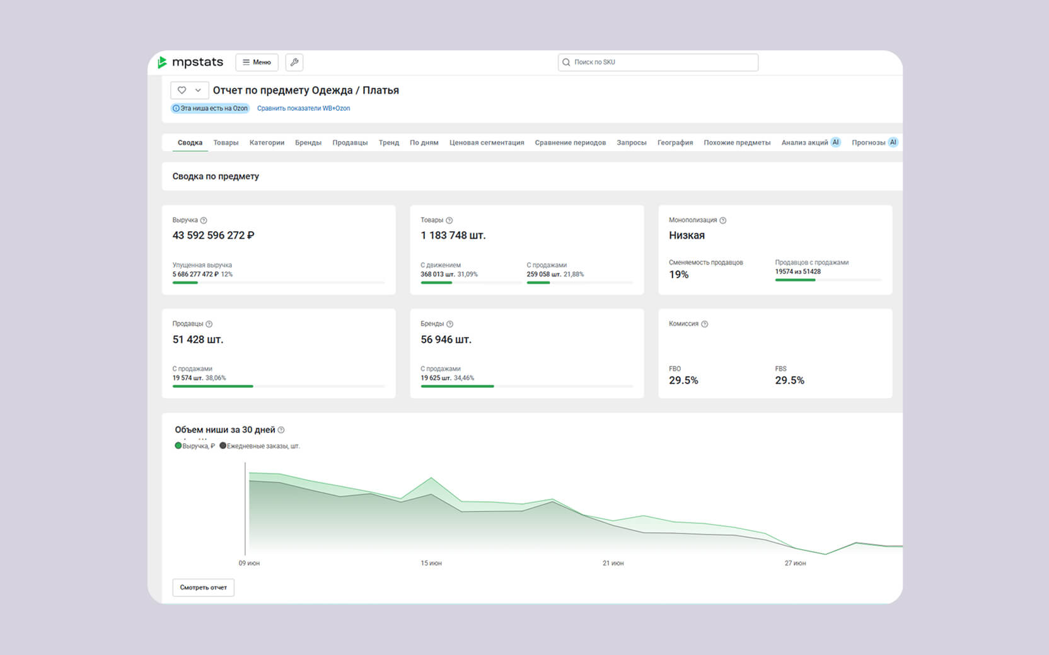Click the help icon next to Товары
This screenshot has height=655, width=1049.
449,220
